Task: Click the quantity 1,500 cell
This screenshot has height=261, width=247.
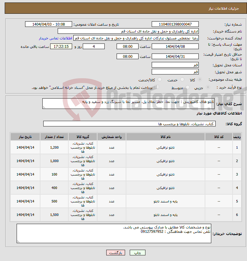Action: [54, 215]
